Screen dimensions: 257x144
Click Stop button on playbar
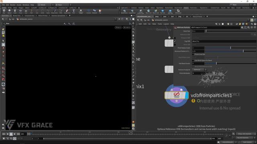point(11,134)
